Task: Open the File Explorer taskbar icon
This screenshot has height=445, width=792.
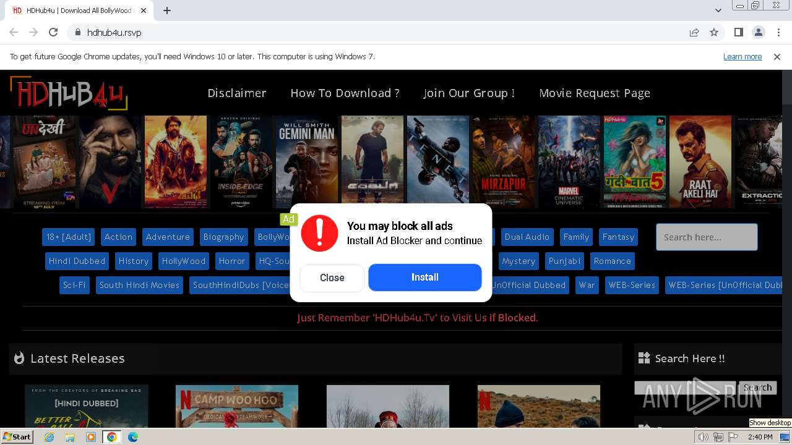Action: coord(70,437)
